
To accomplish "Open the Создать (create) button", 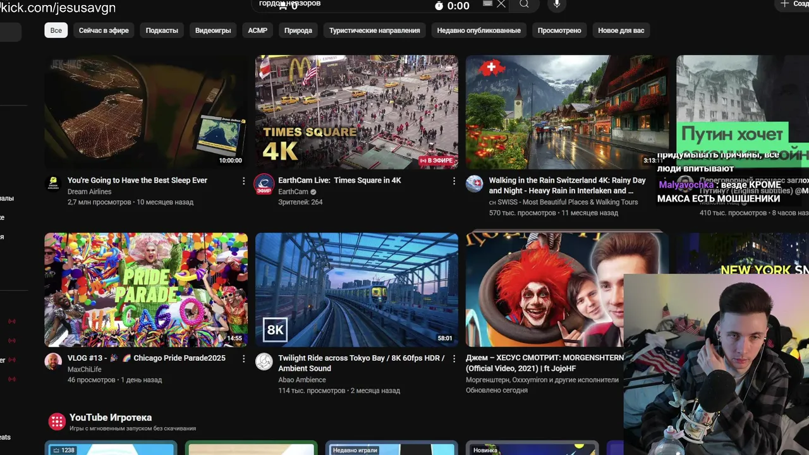I will 793,4.
